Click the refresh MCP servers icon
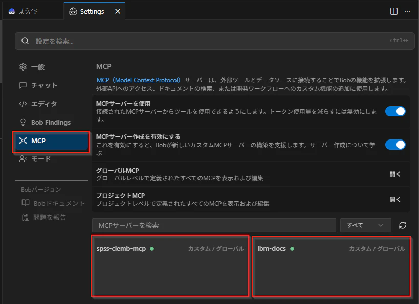Viewport: 419px width, 304px height. (403, 225)
